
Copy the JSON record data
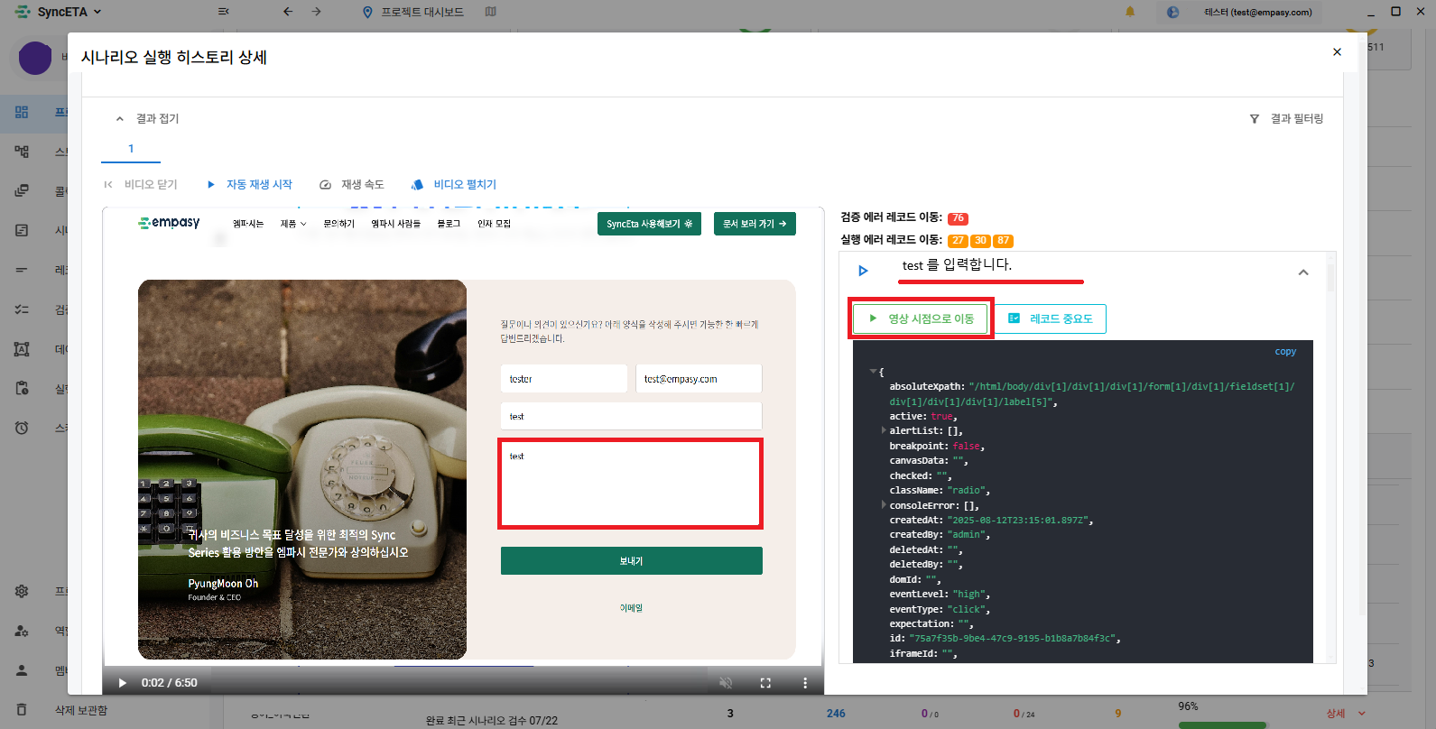tap(1284, 352)
